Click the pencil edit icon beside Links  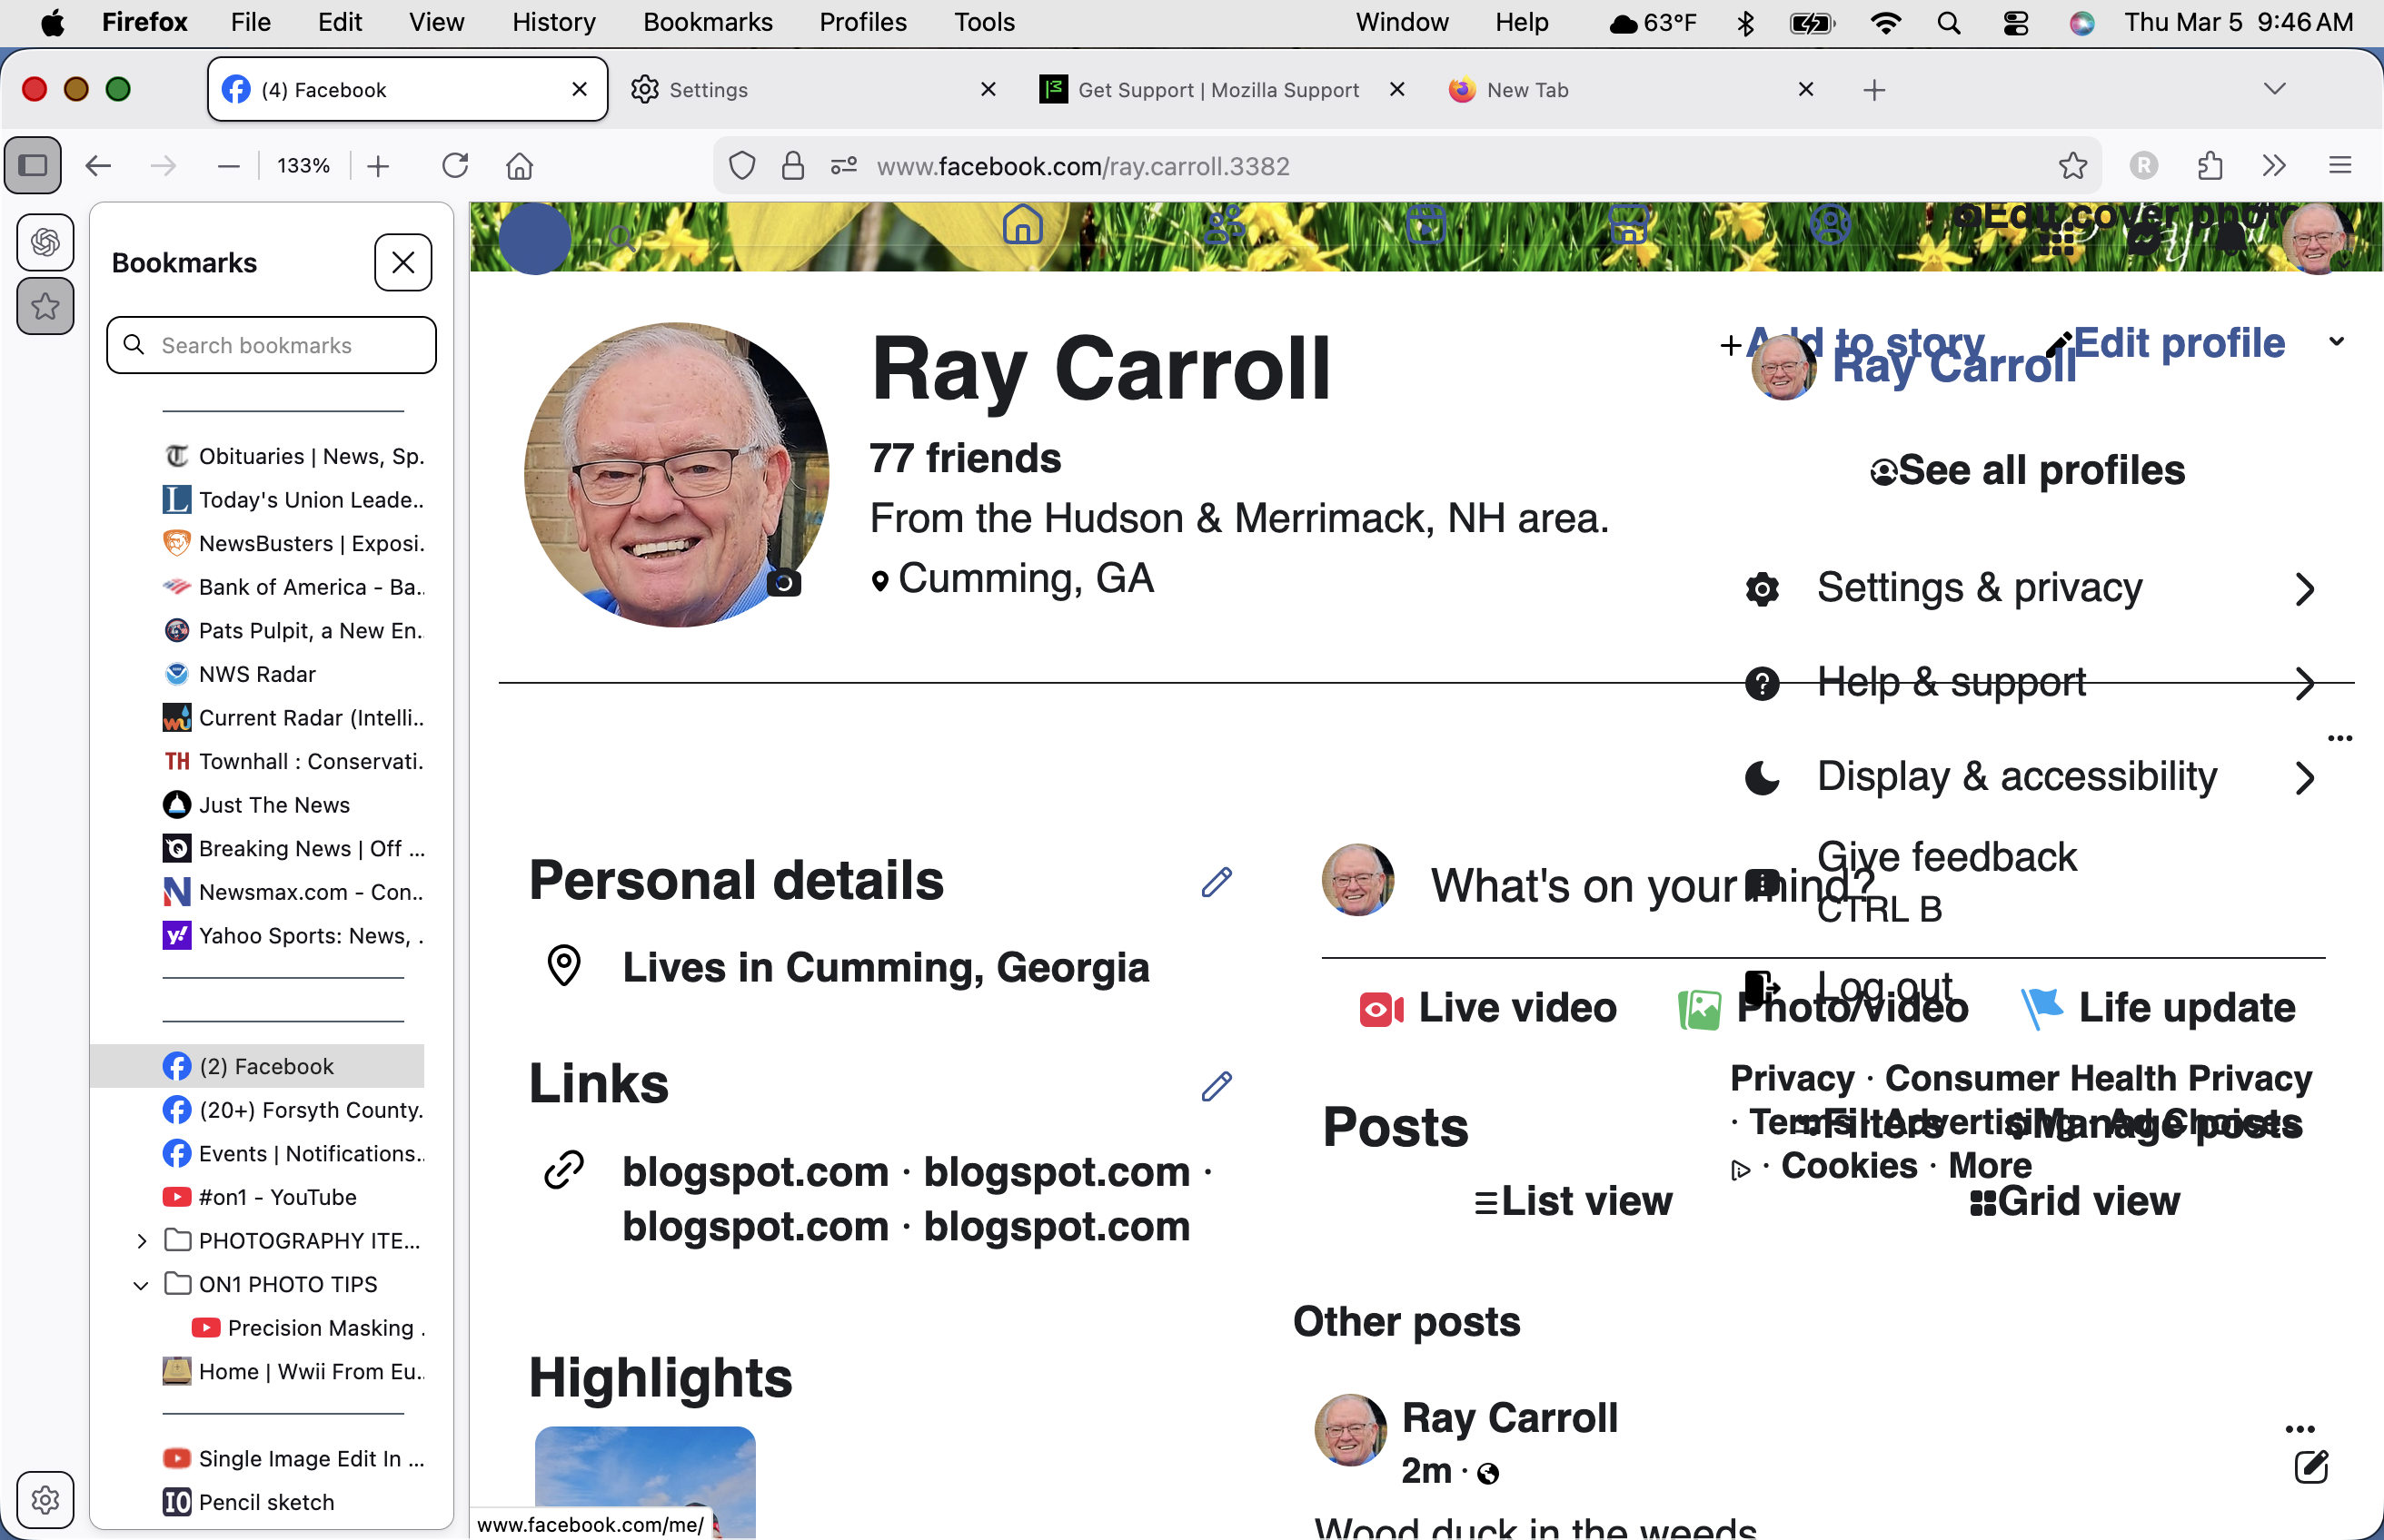pyautogui.click(x=1217, y=1086)
